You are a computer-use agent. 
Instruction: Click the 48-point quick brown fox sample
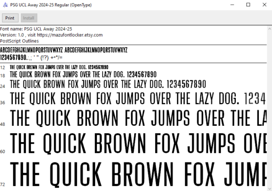pos(138,118)
